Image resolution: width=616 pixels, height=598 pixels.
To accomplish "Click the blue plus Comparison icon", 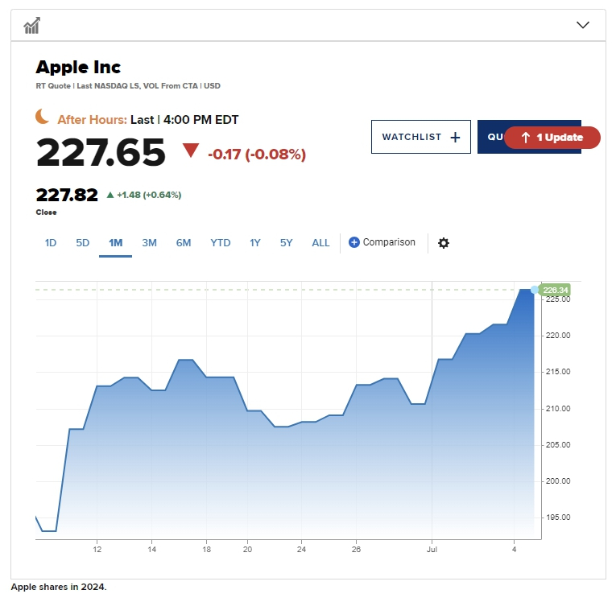I will [354, 242].
